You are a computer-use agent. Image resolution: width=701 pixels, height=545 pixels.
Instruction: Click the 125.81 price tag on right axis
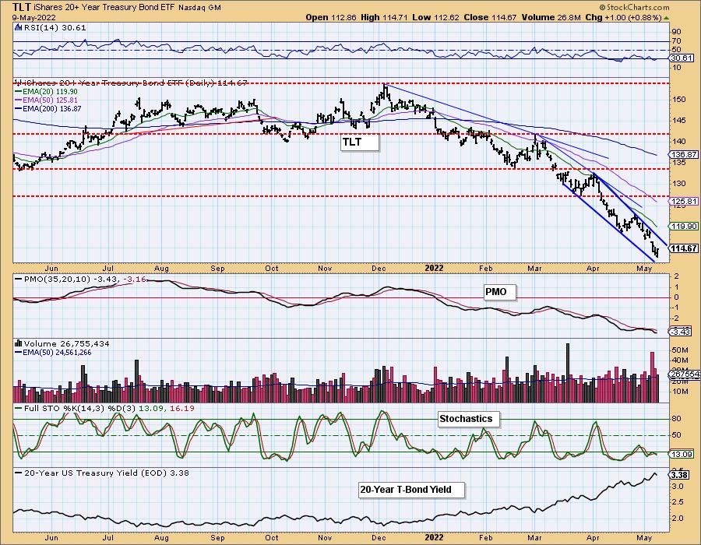point(684,202)
